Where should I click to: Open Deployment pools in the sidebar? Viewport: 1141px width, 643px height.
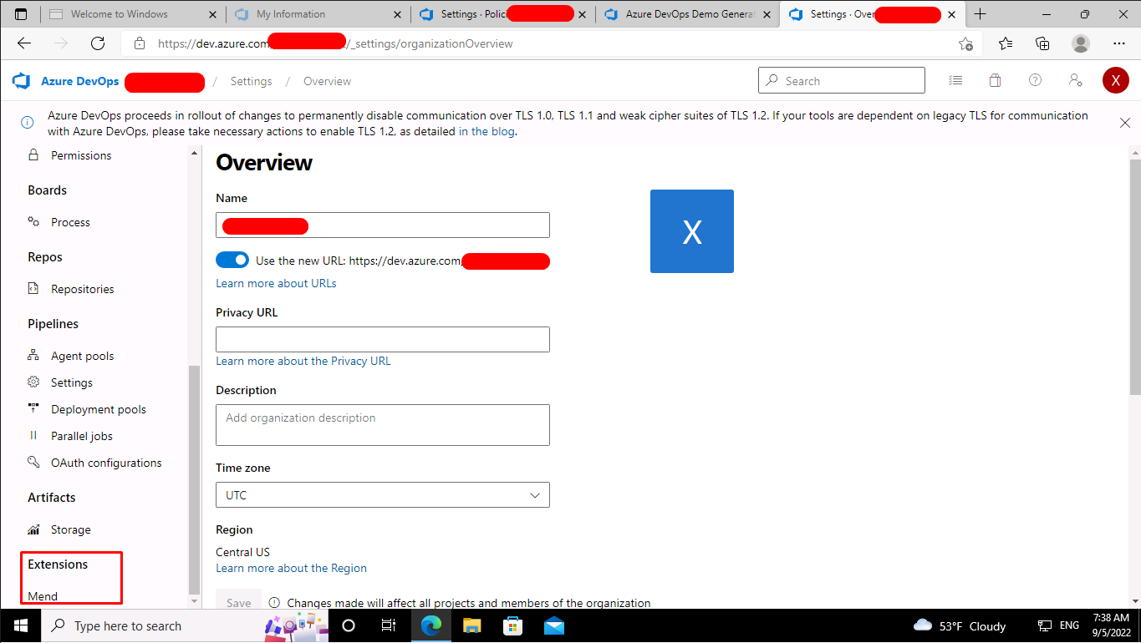tap(97, 408)
